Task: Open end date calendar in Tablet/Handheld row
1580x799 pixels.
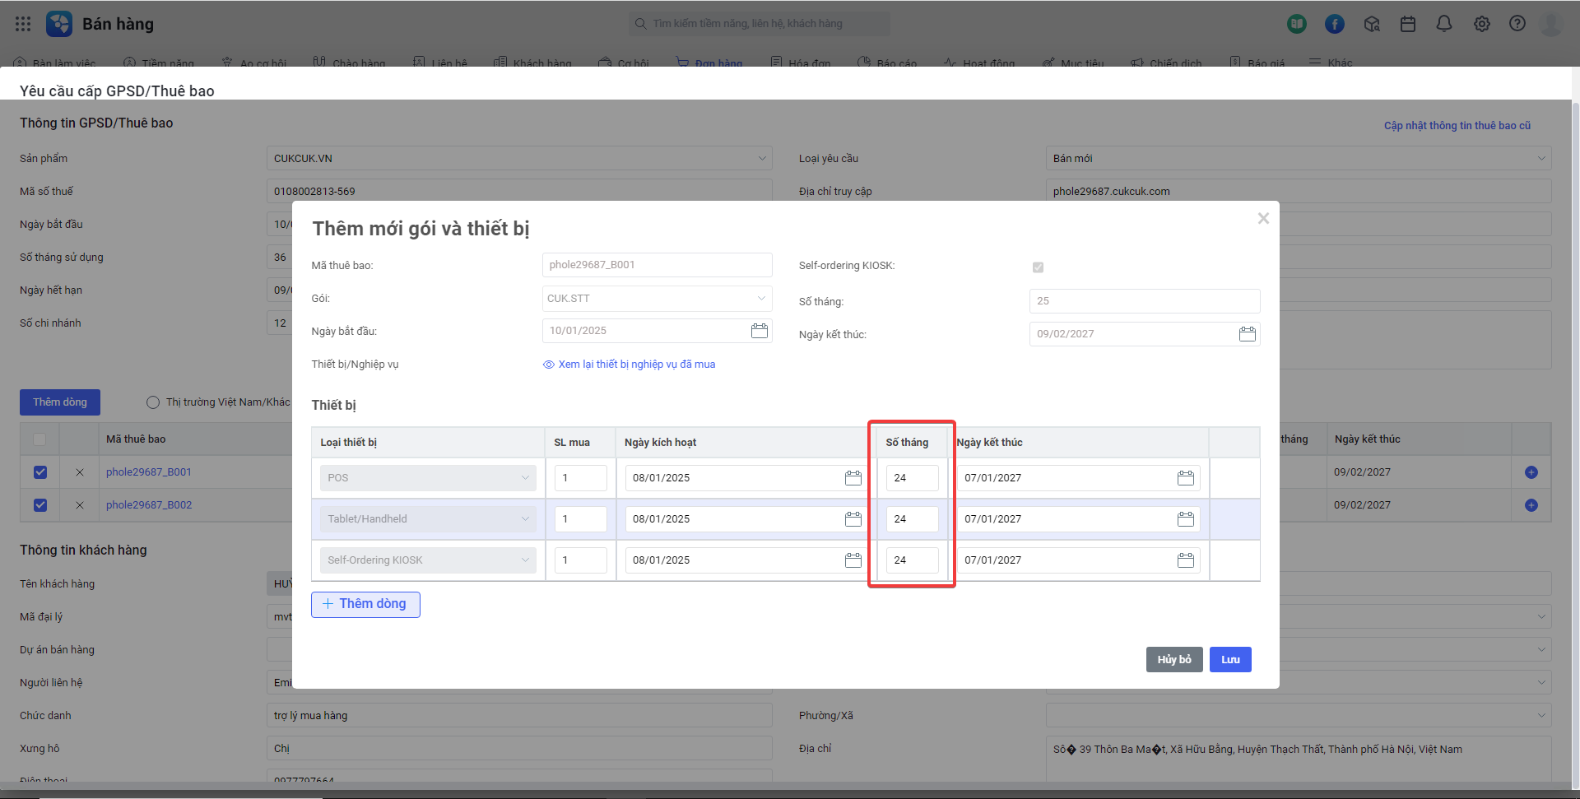Action: coord(1186,519)
